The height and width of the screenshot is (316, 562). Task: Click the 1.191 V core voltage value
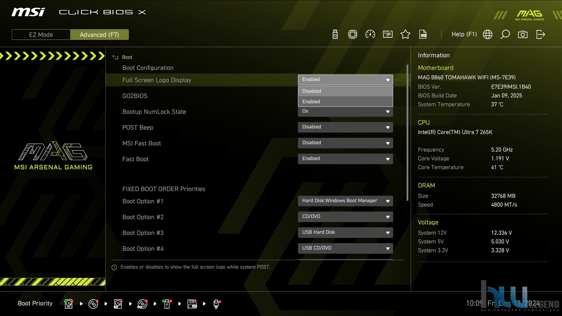tap(500, 159)
